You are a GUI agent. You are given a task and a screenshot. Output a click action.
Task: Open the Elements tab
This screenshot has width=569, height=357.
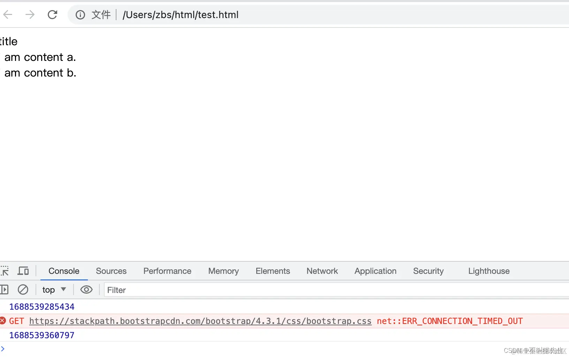273,271
